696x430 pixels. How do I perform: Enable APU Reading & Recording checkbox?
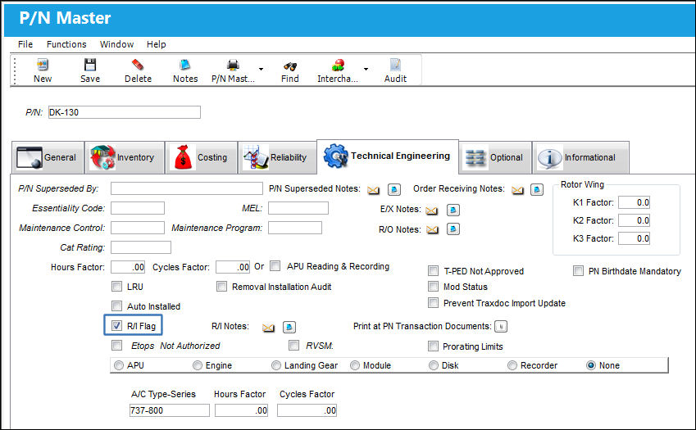click(275, 266)
